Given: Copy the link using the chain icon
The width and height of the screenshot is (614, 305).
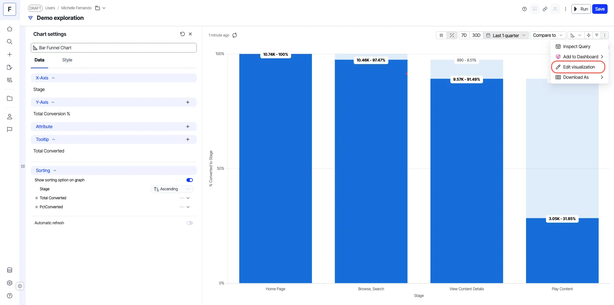Looking at the screenshot, I should pyautogui.click(x=545, y=9).
